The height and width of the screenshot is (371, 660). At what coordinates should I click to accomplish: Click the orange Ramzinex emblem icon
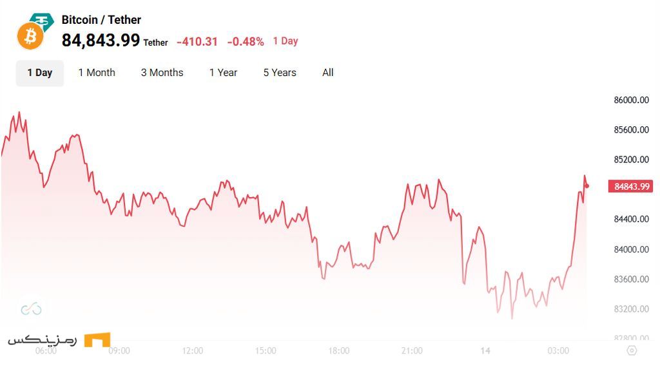[97, 339]
